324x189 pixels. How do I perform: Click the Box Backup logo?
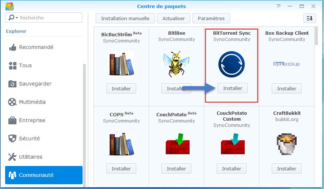click(287, 64)
